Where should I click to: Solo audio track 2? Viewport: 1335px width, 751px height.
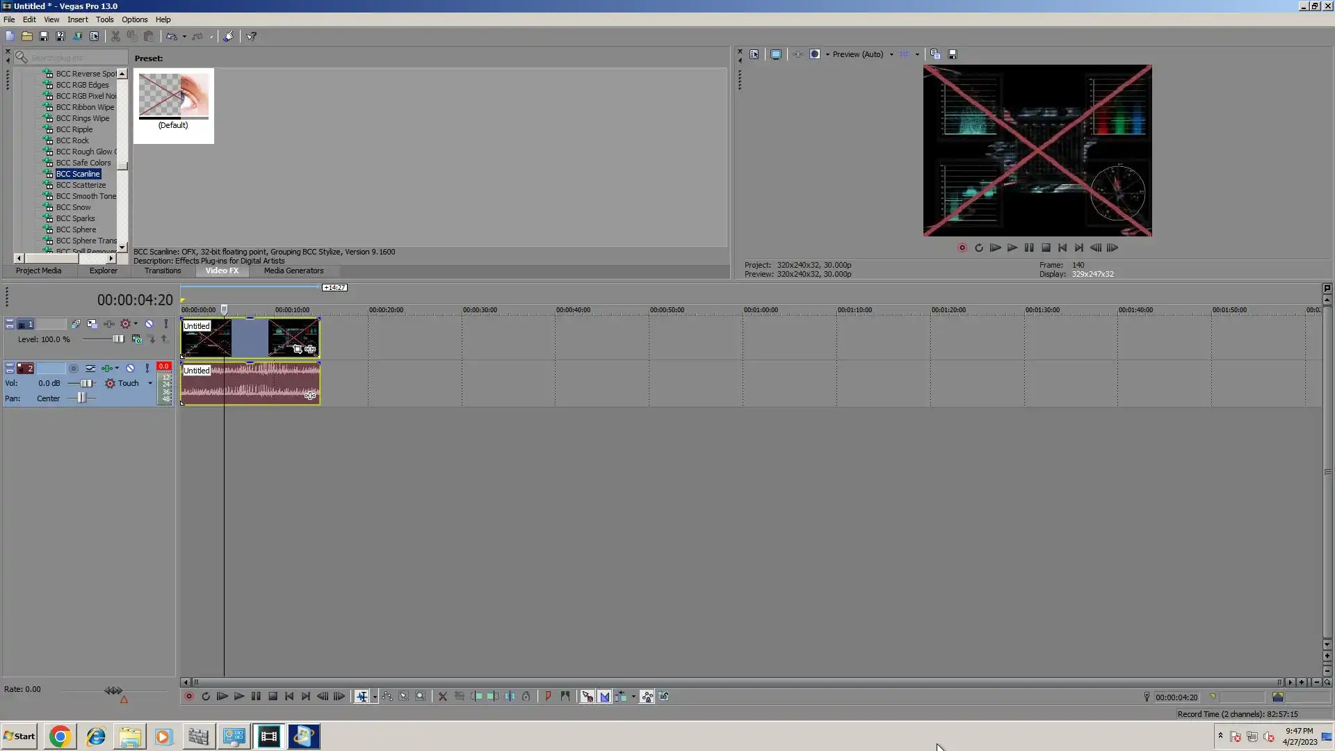pyautogui.click(x=147, y=369)
